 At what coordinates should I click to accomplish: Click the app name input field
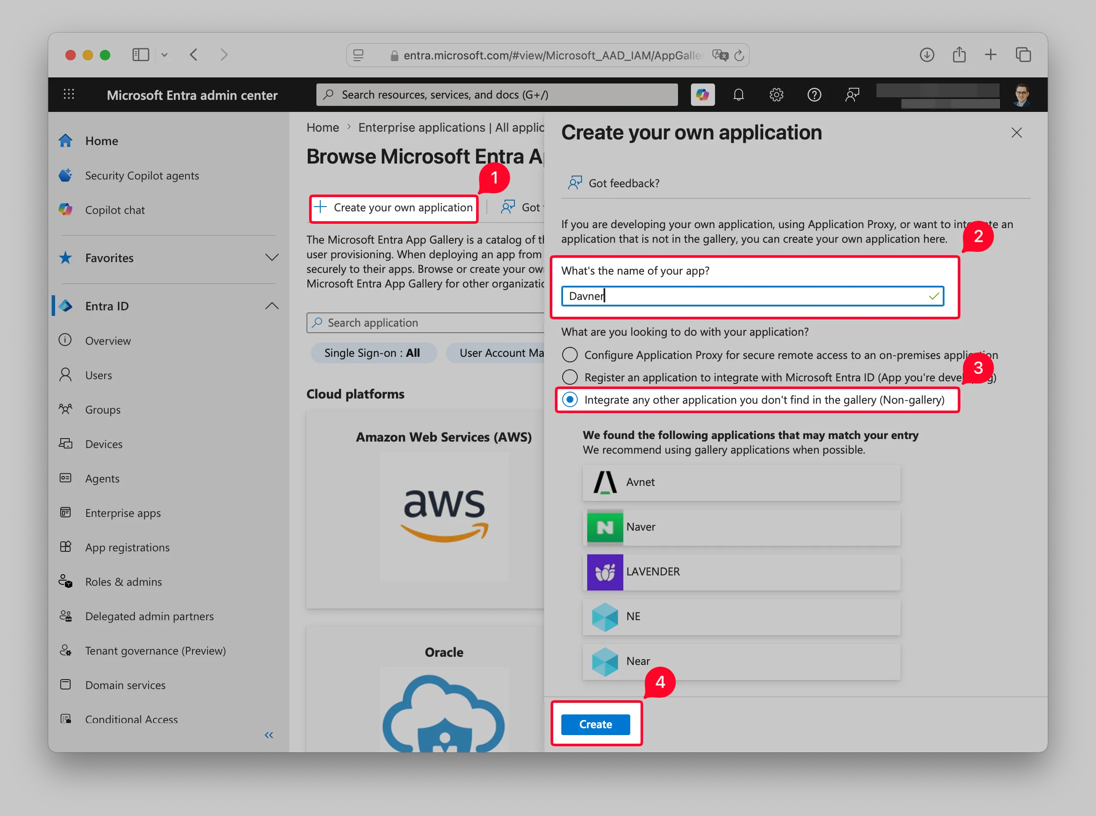752,296
